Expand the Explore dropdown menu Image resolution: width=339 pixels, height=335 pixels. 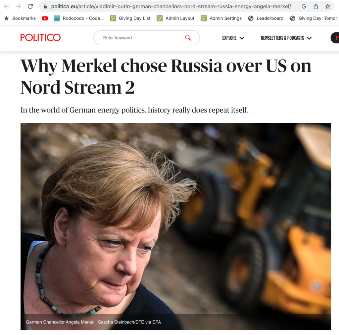(233, 38)
